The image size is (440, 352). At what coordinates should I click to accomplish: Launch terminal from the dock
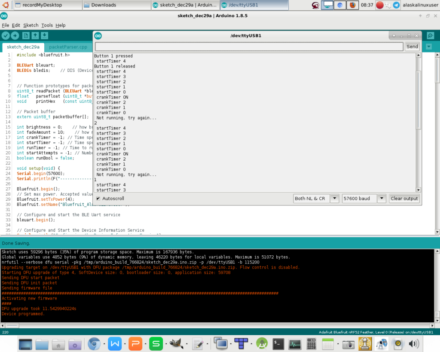pos(279,344)
